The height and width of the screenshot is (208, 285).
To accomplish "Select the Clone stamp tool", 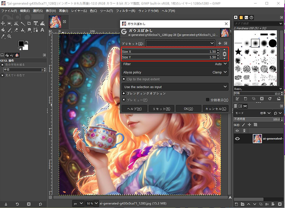I will (22, 30).
